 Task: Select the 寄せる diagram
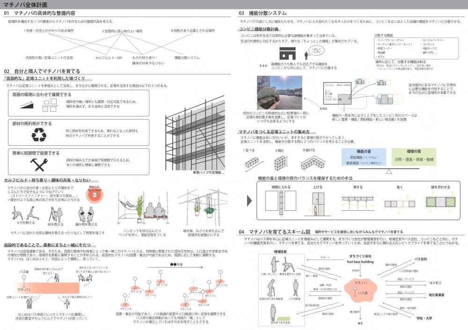[358, 203]
